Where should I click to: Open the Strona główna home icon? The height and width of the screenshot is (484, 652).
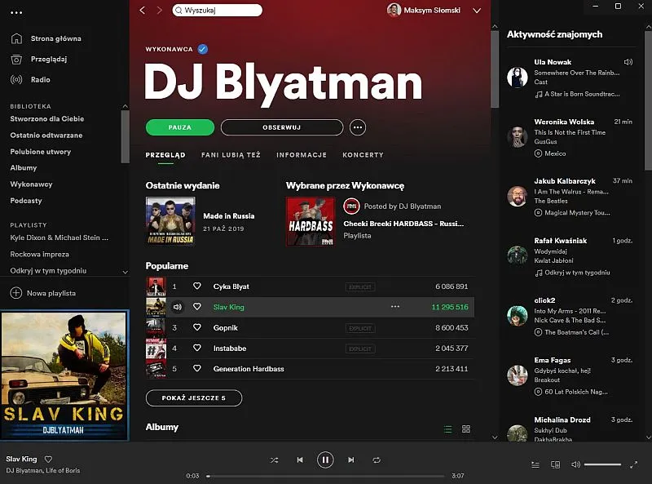[x=15, y=38]
